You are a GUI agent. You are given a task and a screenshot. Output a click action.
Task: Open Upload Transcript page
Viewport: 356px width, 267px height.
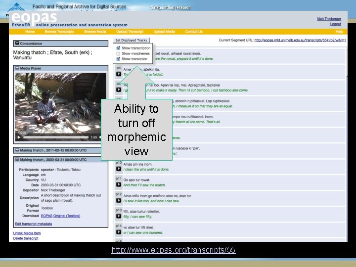[130, 32]
